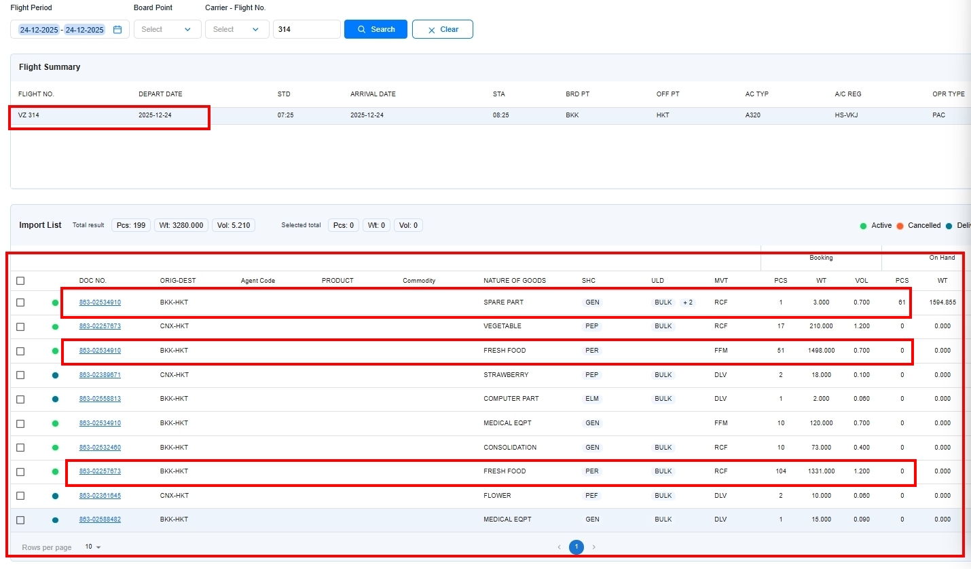971x569 pixels.
Task: Open the Rows per page dropdown
Action: [x=93, y=547]
